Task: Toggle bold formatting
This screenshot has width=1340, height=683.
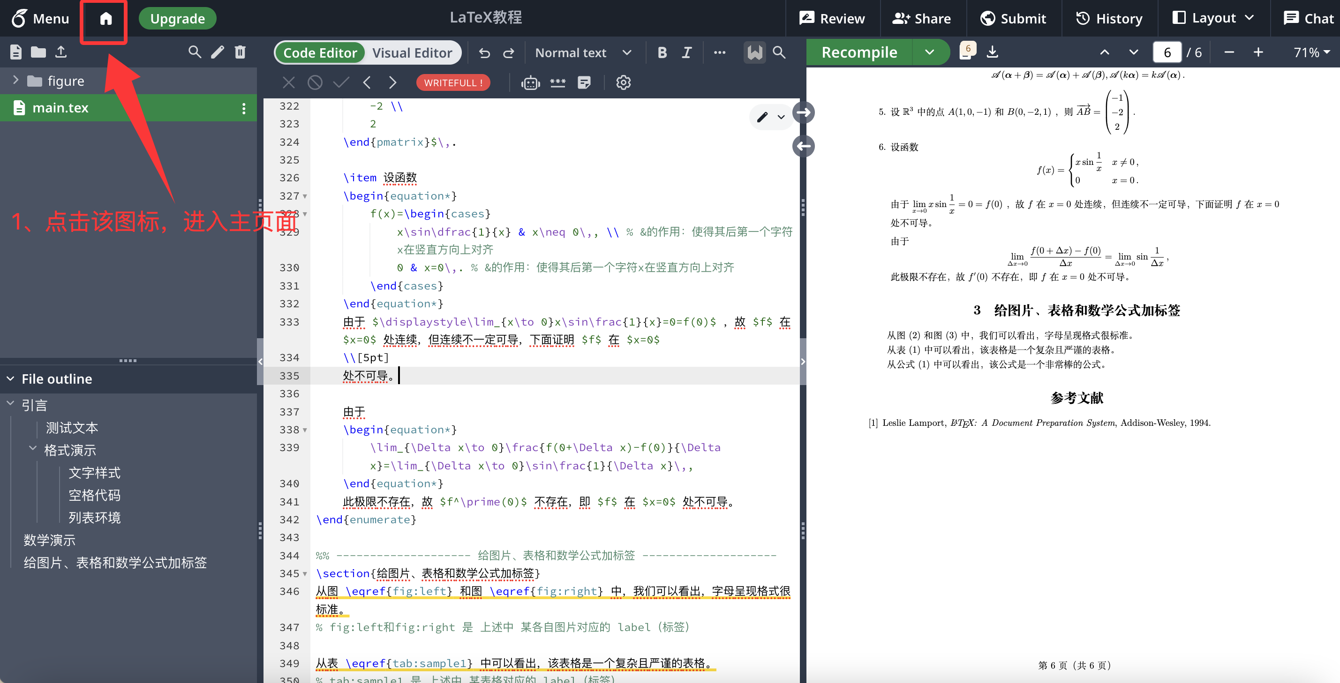Action: point(662,52)
